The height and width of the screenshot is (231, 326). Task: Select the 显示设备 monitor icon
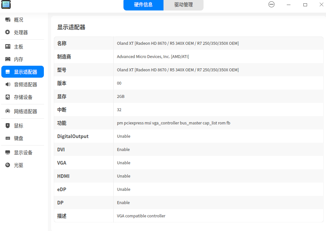pos(8,152)
